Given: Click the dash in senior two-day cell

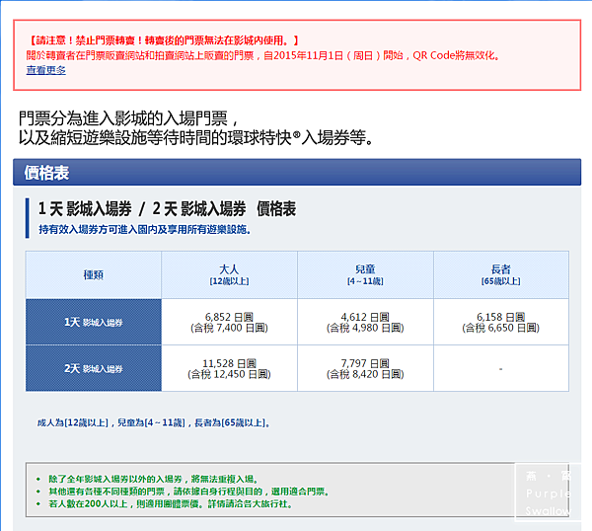Looking at the screenshot, I should pos(501,368).
